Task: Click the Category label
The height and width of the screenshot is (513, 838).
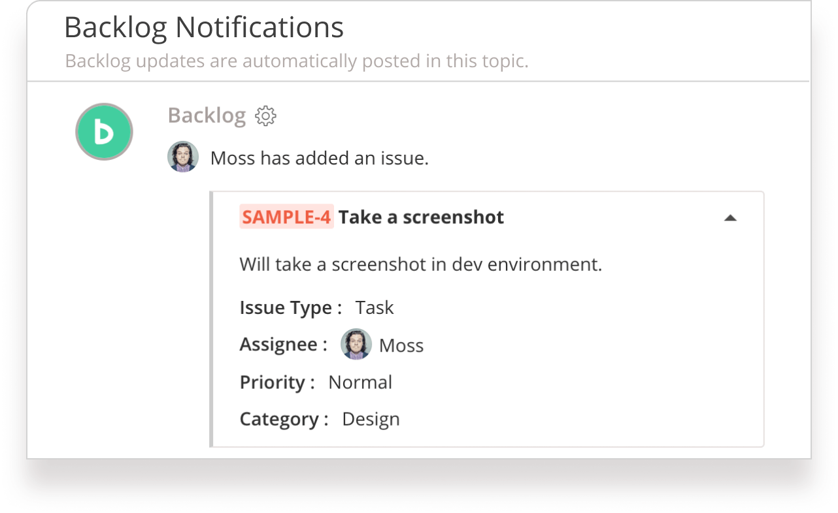Action: (x=284, y=419)
